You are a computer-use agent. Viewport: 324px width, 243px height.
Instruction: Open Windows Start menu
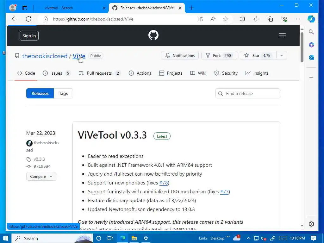(x=6, y=238)
